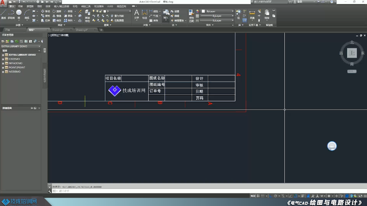Viewport: 367px width, 206px height.
Task: Click the ViewCube top (上) face
Action: [352, 53]
